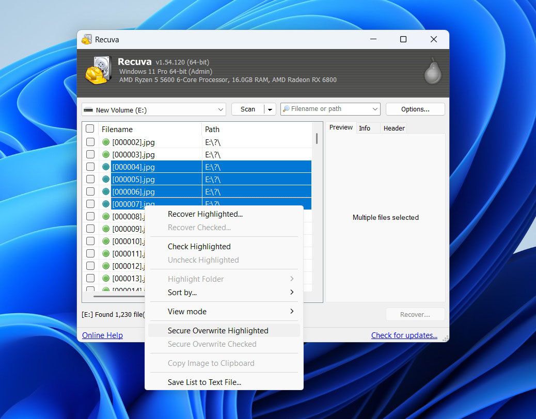536x419 pixels.
Task: Open the Scan button's dropdown arrow
Action: 271,109
